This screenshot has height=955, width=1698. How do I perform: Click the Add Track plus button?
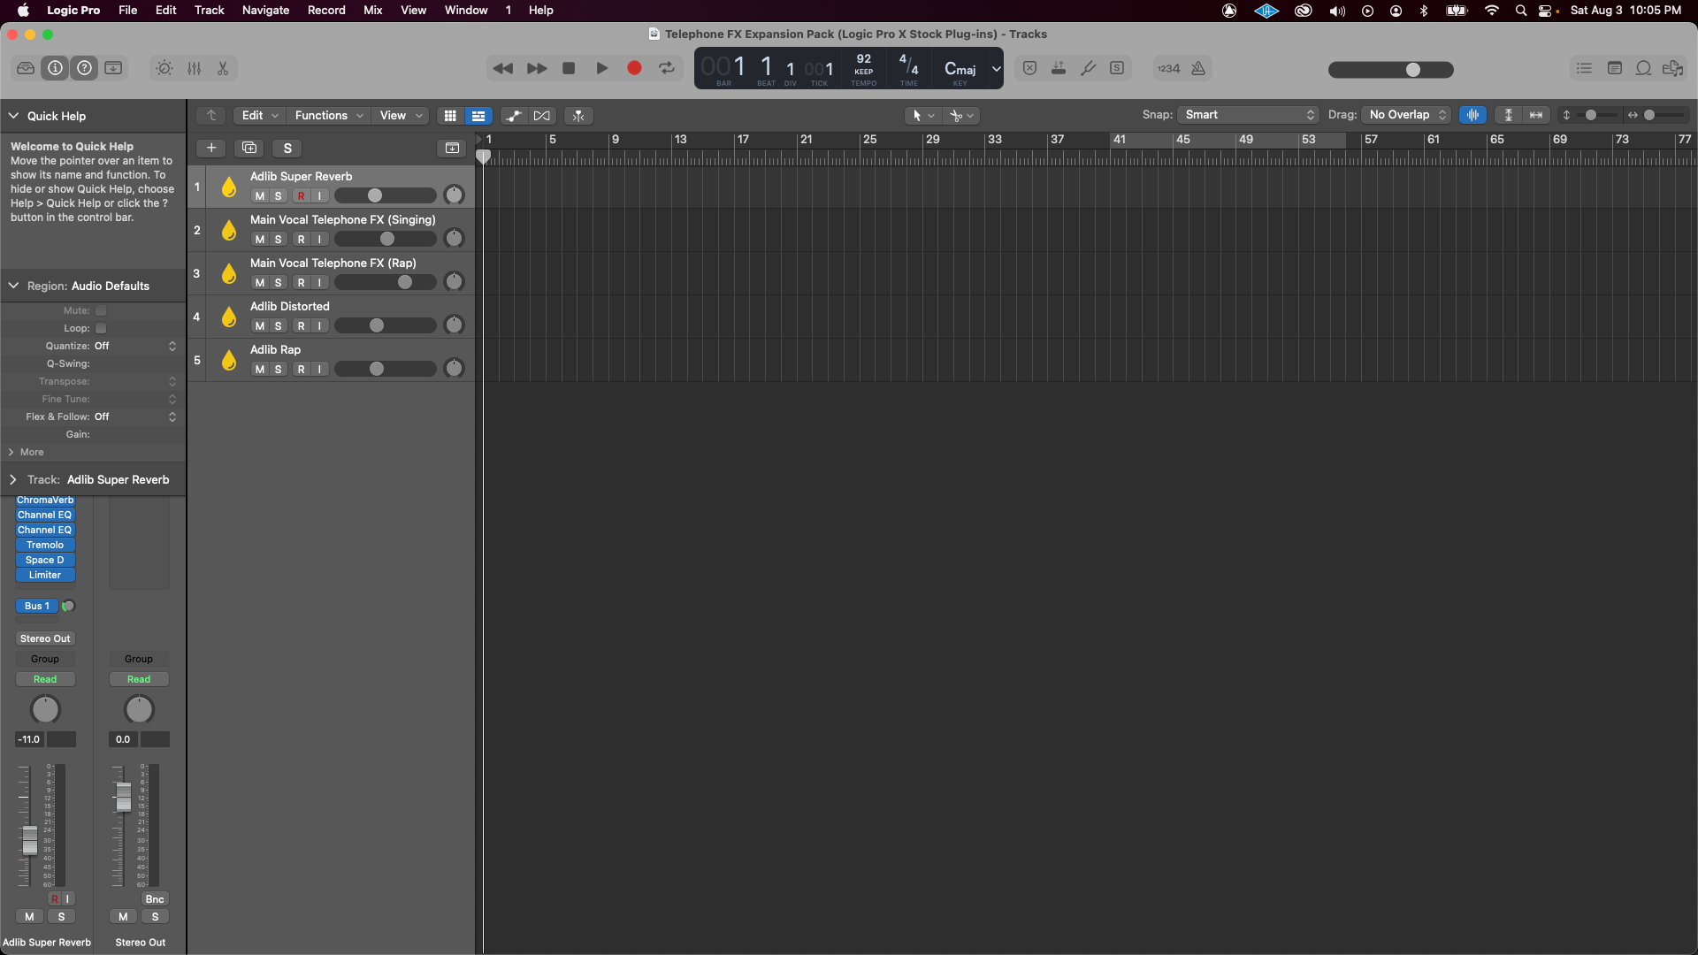[211, 148]
